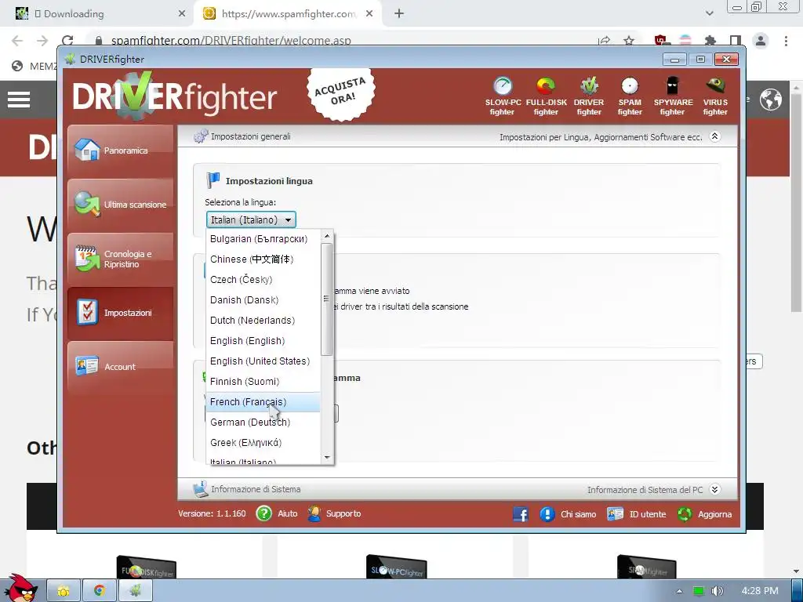The height and width of the screenshot is (602, 803).
Task: Click the Chi siamo info icon
Action: coord(547,514)
